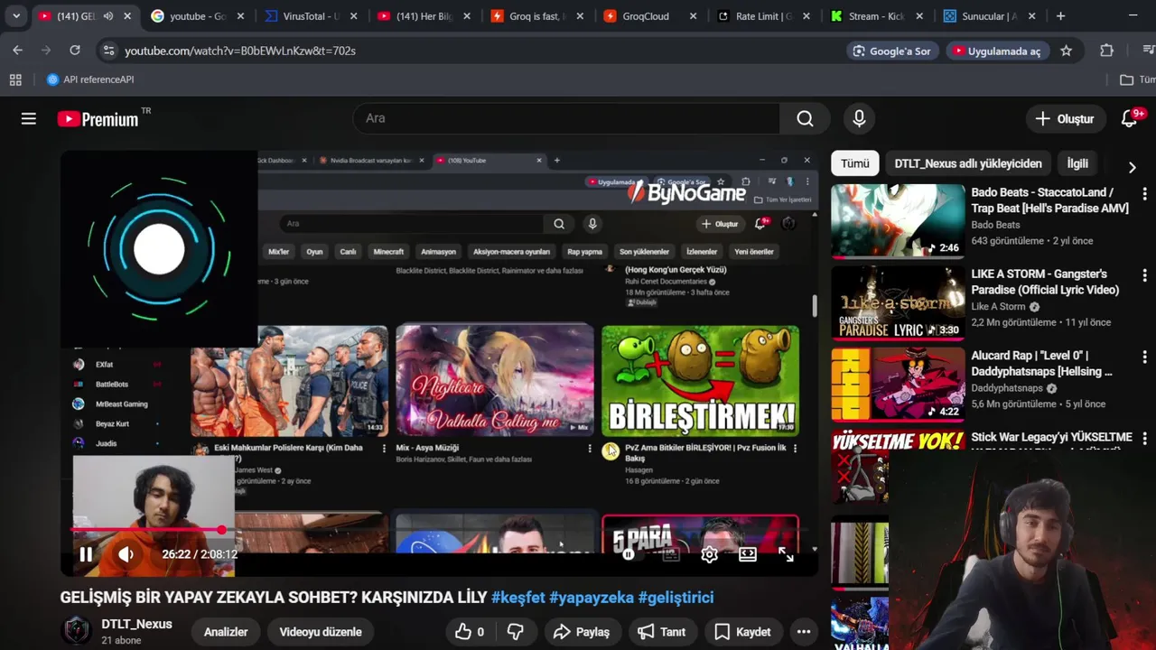
Task: Reload the page with the refresh icon
Action: [75, 51]
